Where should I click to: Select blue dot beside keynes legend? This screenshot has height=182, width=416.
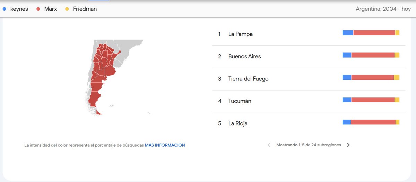point(4,9)
